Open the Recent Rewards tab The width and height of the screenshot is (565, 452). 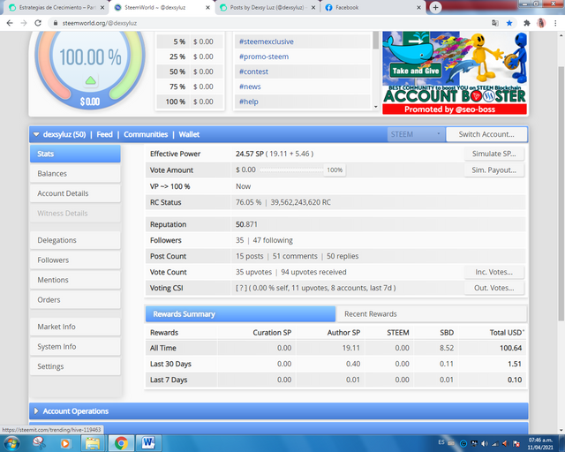(431, 314)
